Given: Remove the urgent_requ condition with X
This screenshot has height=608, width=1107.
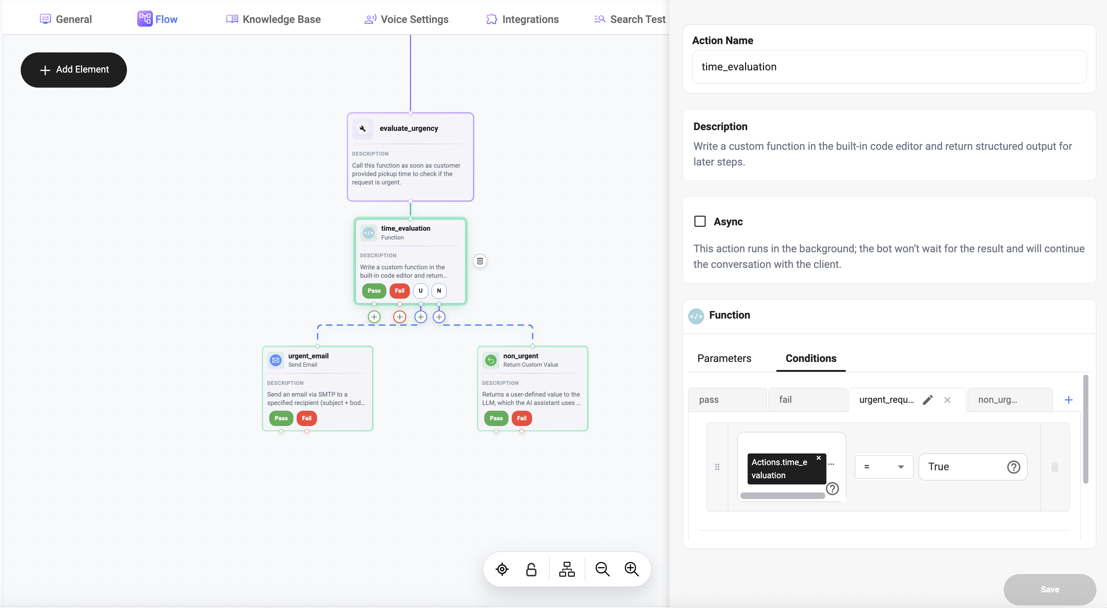Looking at the screenshot, I should [x=947, y=400].
